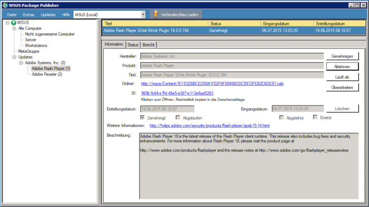
Task: Open the helpx.adobe.com security bulletin link
Action: 209,125
